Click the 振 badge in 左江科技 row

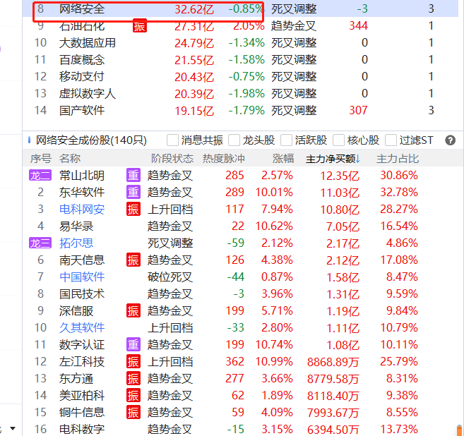[x=133, y=361]
